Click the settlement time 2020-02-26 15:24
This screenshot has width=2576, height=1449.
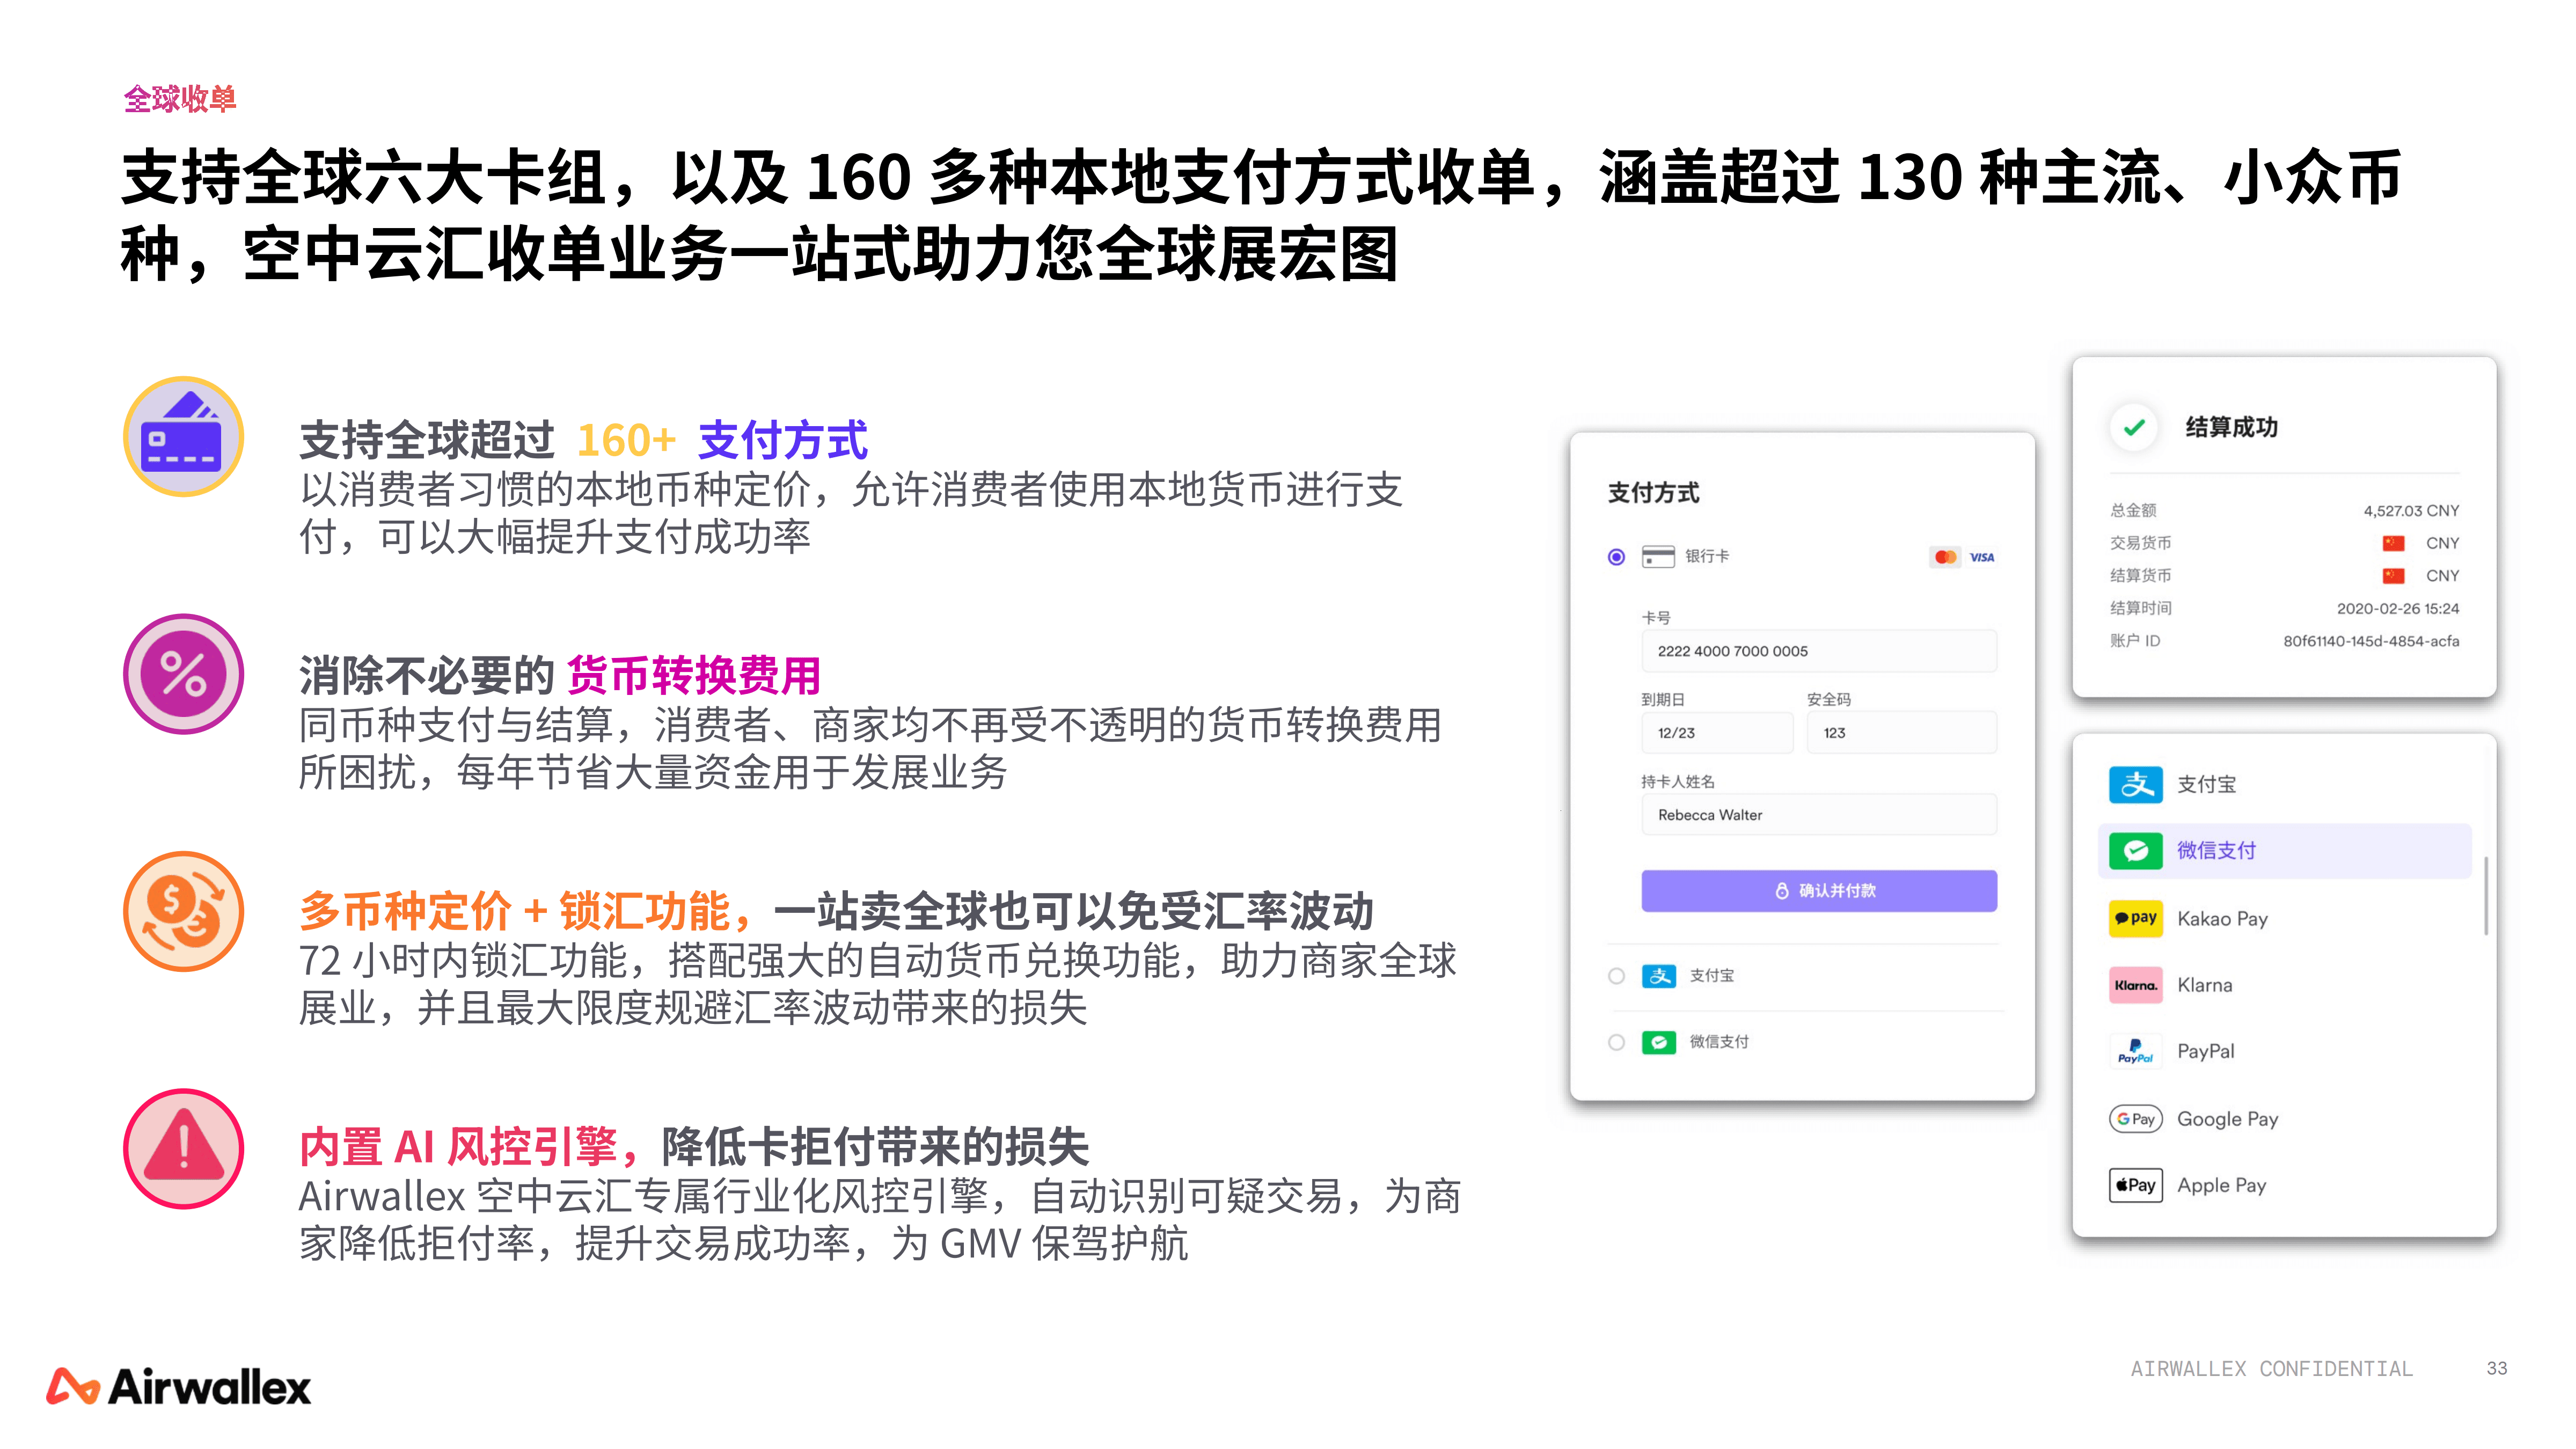point(2398,608)
